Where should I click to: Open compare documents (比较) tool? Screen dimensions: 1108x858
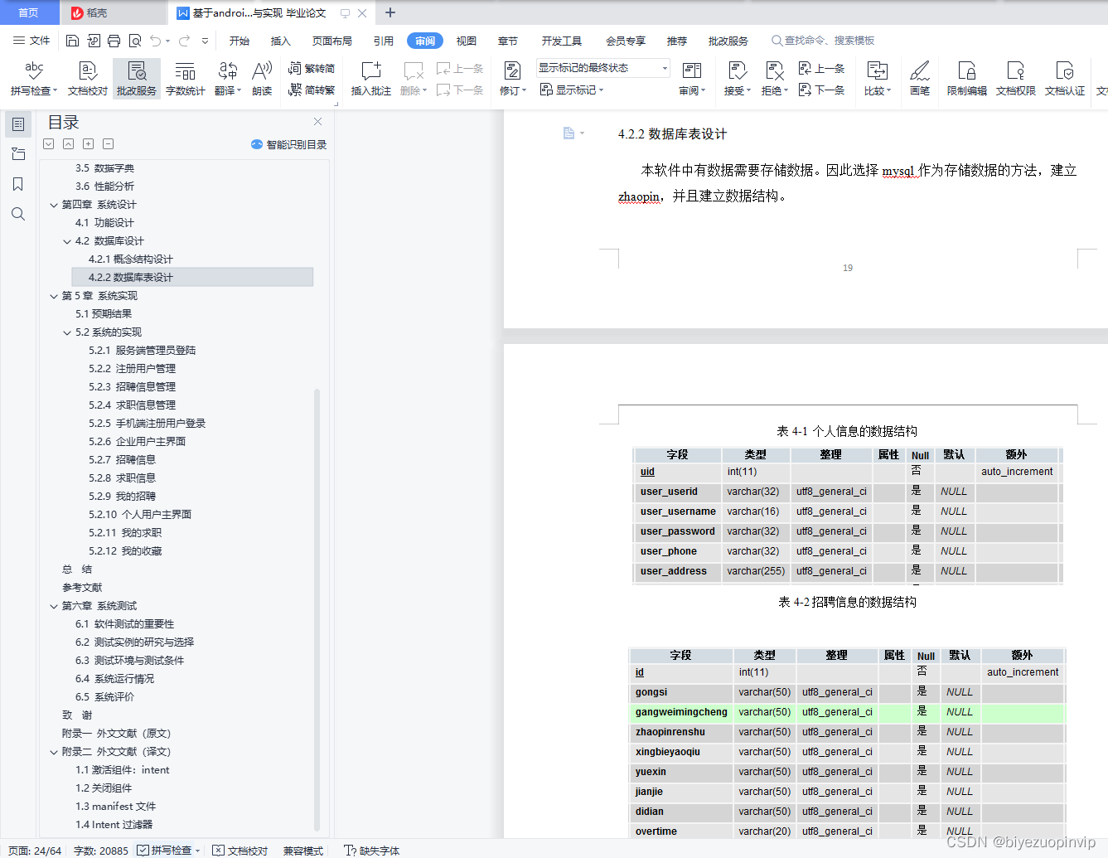[878, 79]
